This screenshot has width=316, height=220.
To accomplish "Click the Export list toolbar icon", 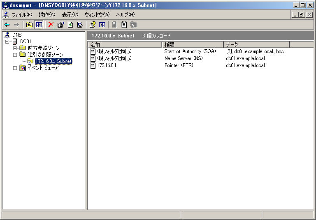I will [x=80, y=25].
